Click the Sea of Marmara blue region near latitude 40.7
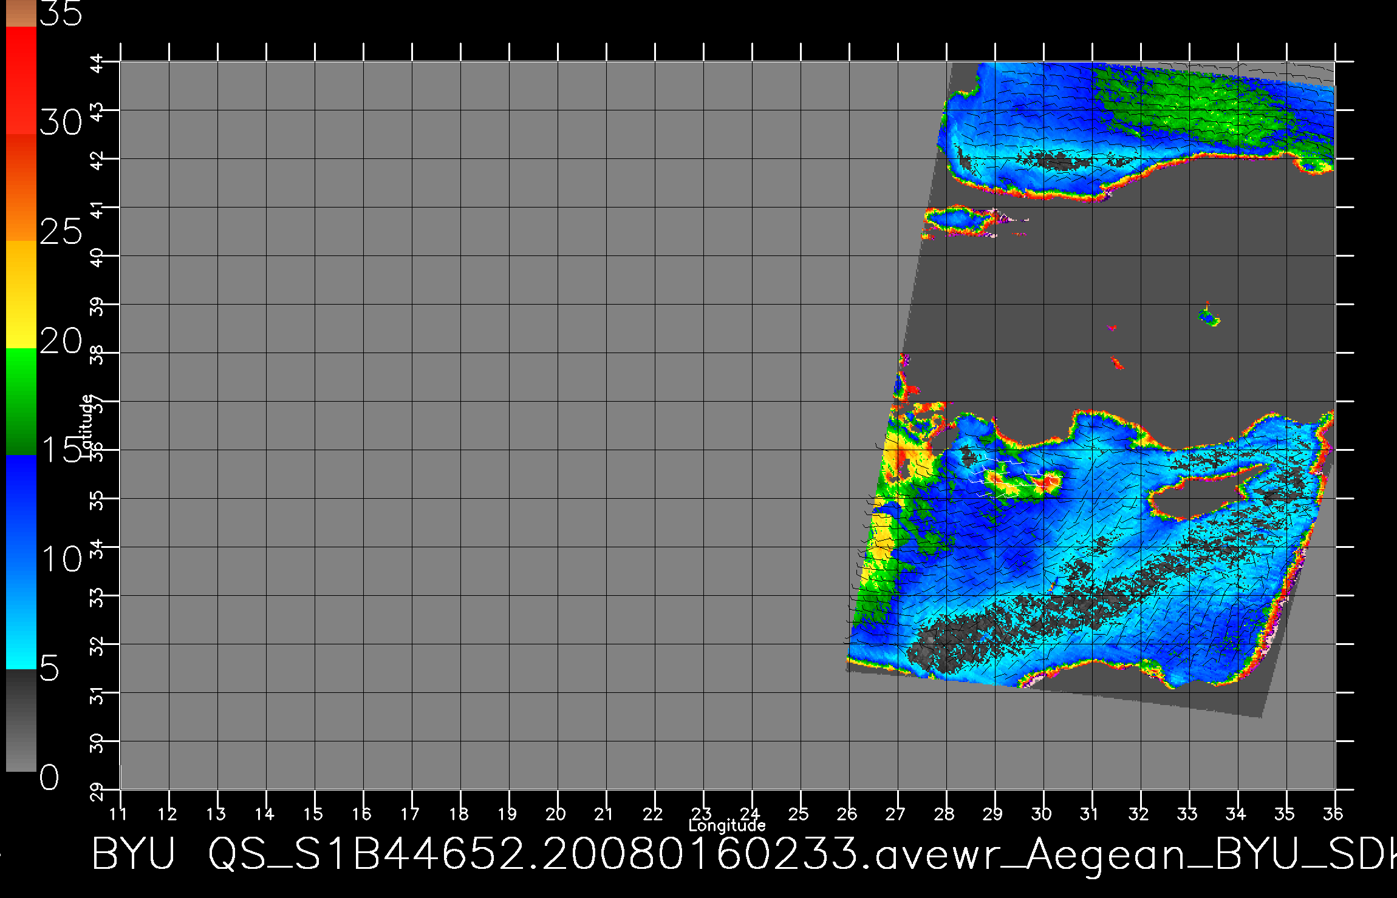1397x898 pixels. [957, 220]
